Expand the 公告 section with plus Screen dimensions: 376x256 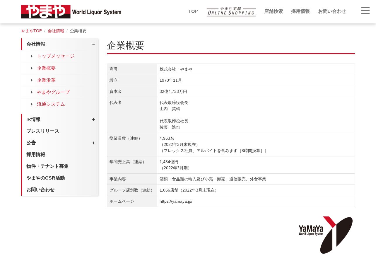(93, 143)
